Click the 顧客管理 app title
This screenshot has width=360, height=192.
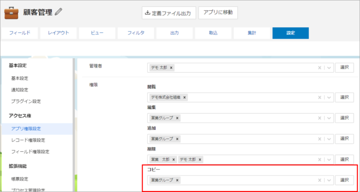[x=38, y=12]
